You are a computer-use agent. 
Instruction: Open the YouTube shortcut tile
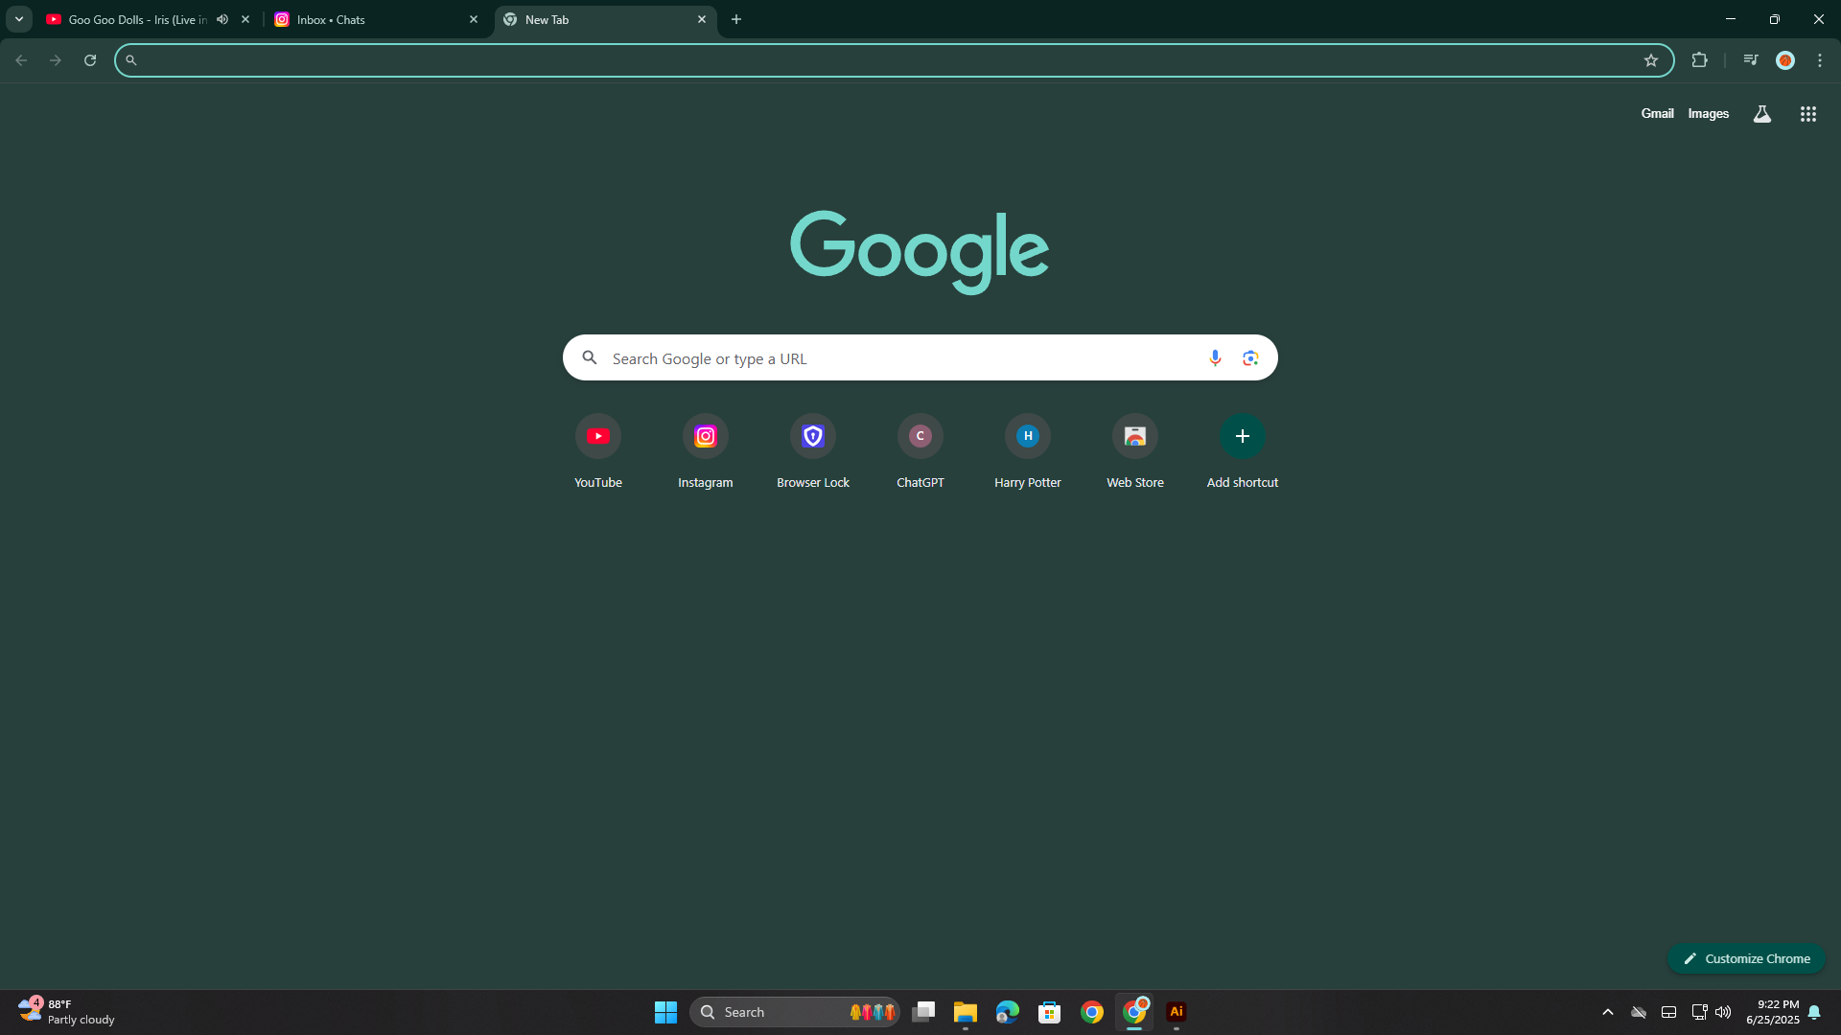click(598, 451)
